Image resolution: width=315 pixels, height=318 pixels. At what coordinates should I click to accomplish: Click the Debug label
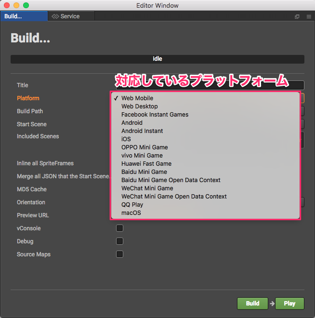25,241
